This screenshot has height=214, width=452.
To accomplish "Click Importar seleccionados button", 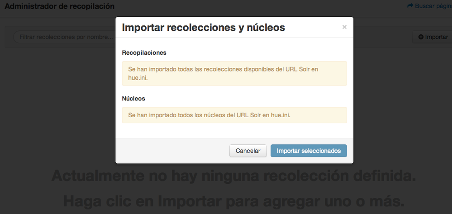I will [309, 151].
